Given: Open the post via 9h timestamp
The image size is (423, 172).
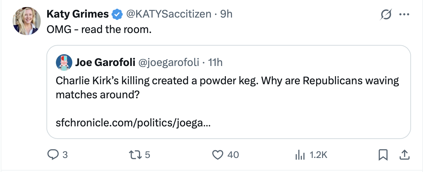Looking at the screenshot, I should click(x=226, y=14).
